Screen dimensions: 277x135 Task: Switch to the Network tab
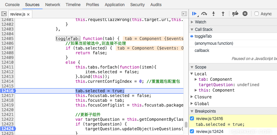pos(53,5)
